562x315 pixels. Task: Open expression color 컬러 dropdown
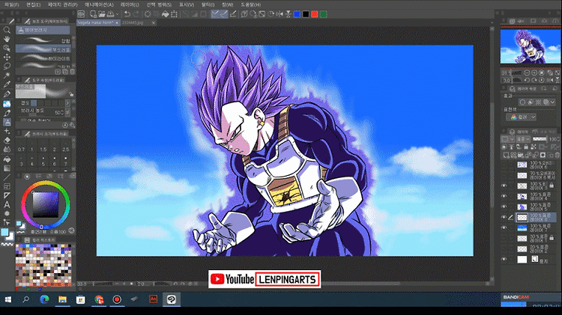point(521,117)
